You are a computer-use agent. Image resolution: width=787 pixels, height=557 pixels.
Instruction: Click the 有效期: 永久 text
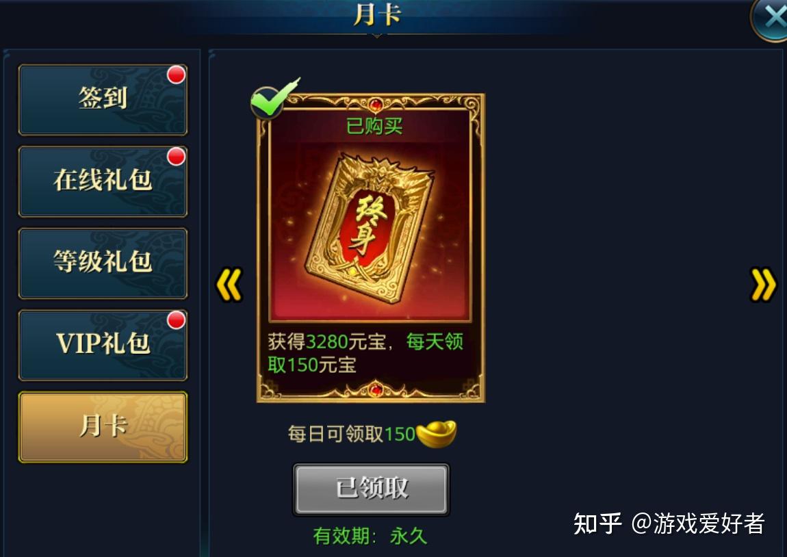[x=370, y=536]
